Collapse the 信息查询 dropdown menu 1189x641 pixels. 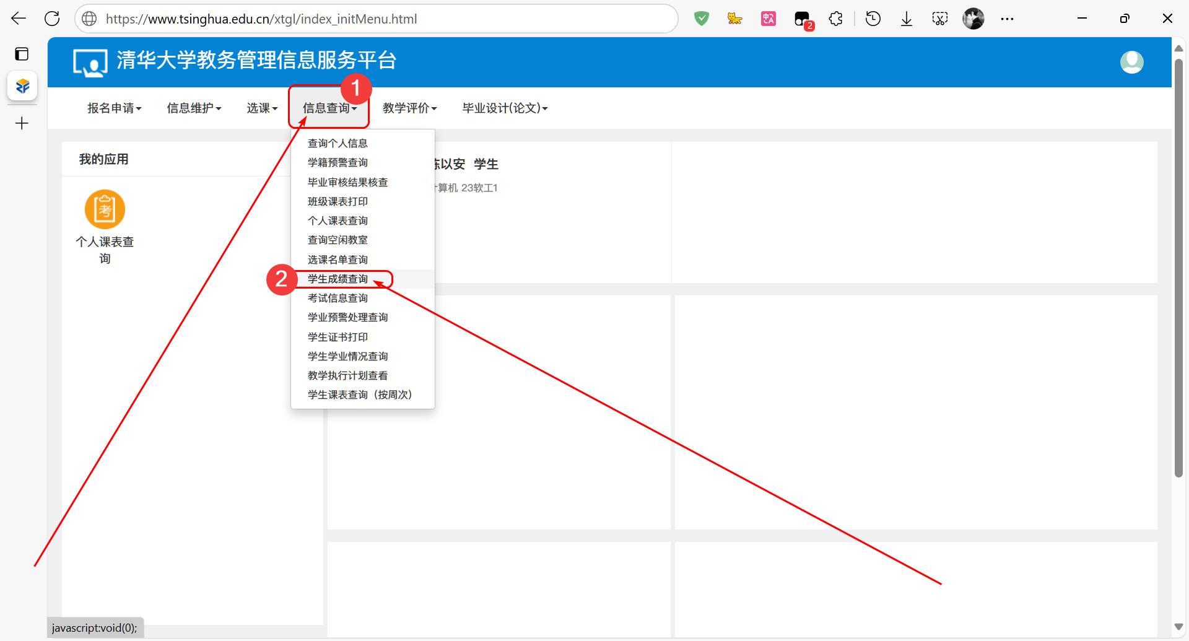(329, 108)
